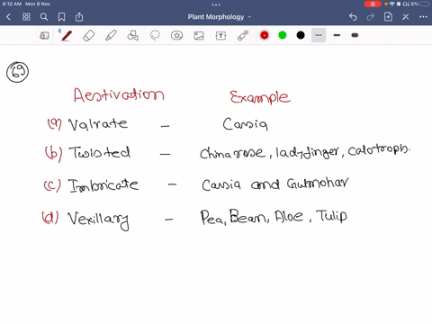Tap the word Imbricate
The width and height of the screenshot is (432, 324).
[x=103, y=185]
